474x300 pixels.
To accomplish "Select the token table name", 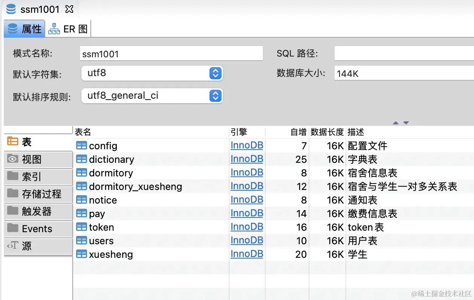I will tap(101, 227).
